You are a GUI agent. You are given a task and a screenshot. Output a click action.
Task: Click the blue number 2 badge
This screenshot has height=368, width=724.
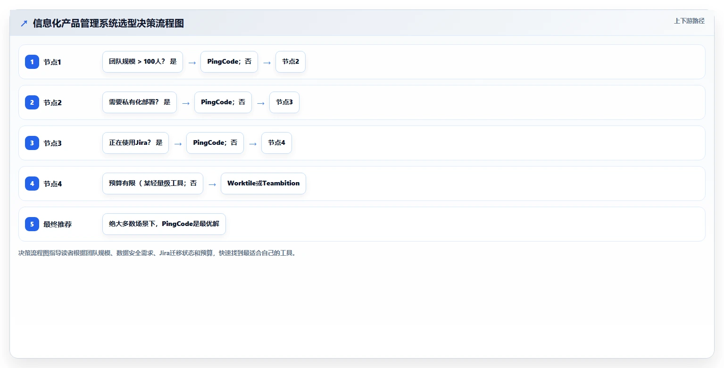click(32, 102)
